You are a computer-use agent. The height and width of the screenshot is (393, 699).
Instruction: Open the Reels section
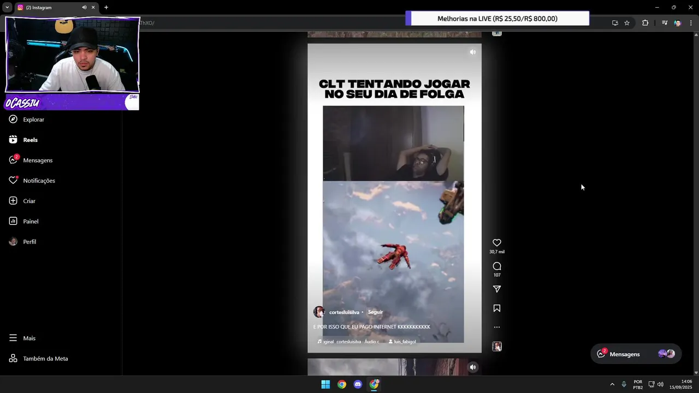pyautogui.click(x=30, y=140)
